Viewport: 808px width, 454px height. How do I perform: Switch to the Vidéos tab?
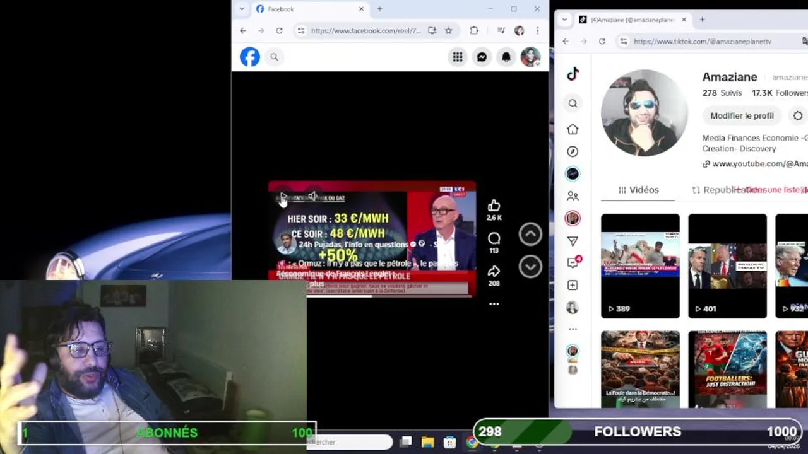[639, 190]
